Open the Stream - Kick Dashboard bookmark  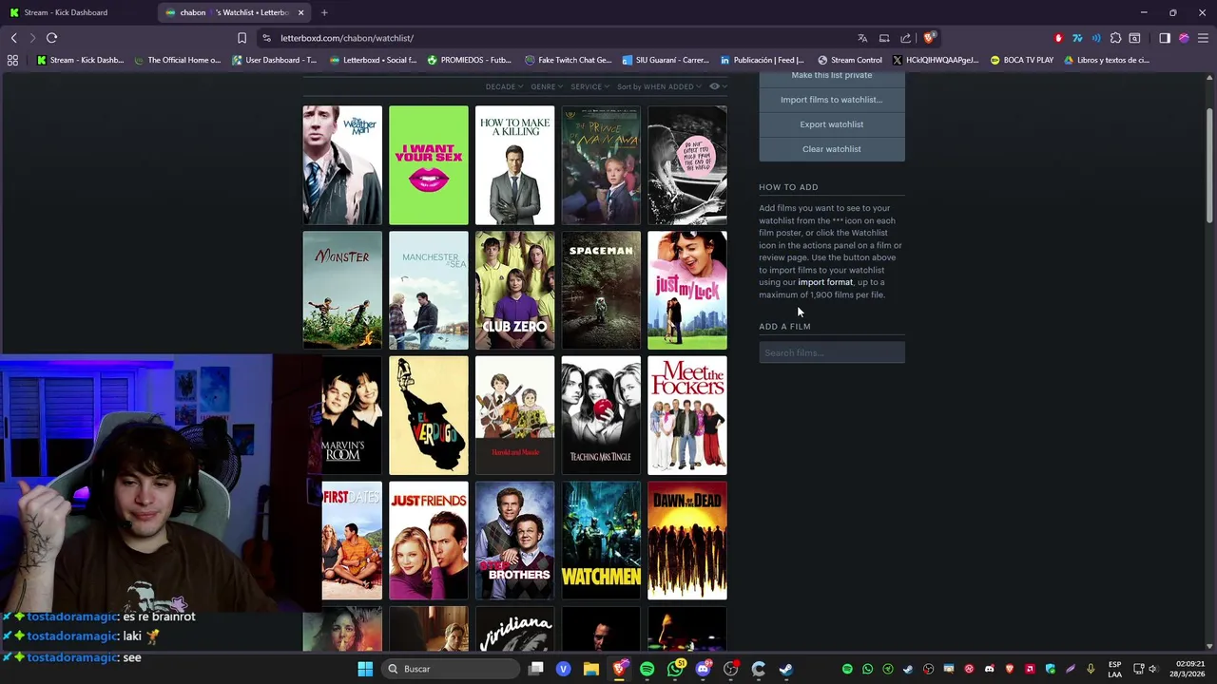(x=80, y=60)
